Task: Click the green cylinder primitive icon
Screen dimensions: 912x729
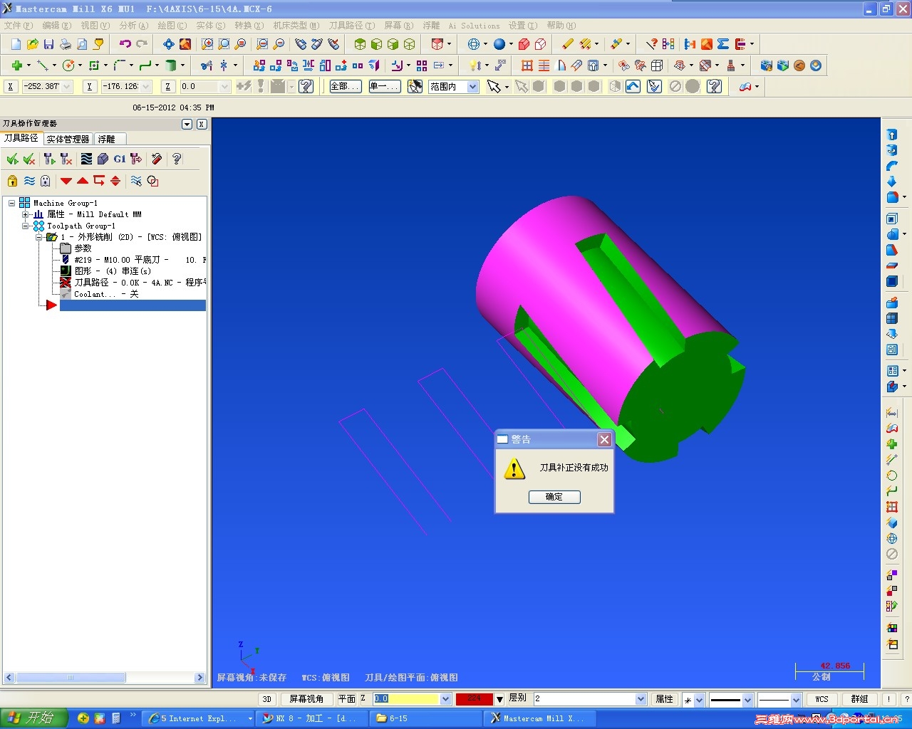Action: click(170, 65)
